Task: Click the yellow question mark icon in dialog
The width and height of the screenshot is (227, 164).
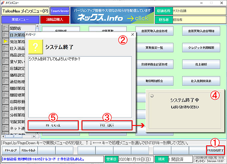Action: 36,47
